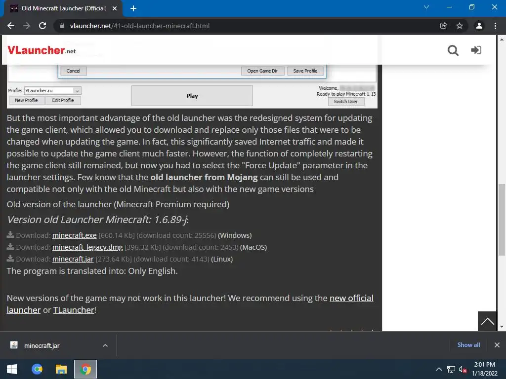Click the scroll-to-top arrow button

tap(487, 321)
